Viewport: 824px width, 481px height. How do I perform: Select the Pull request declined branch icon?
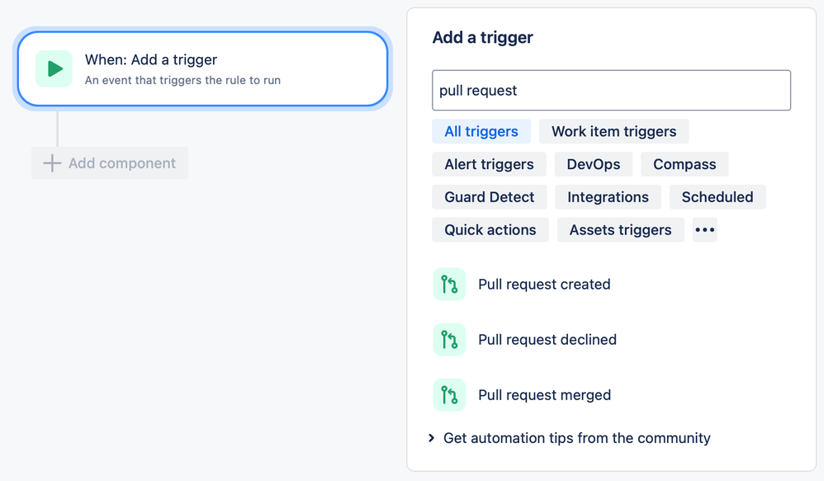(449, 339)
